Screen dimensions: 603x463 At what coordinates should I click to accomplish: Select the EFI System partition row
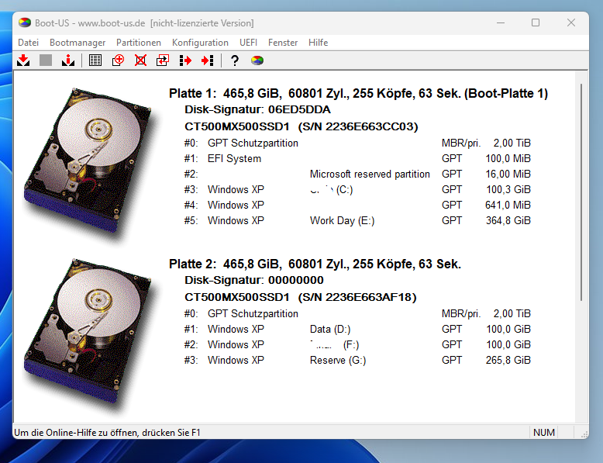point(357,158)
